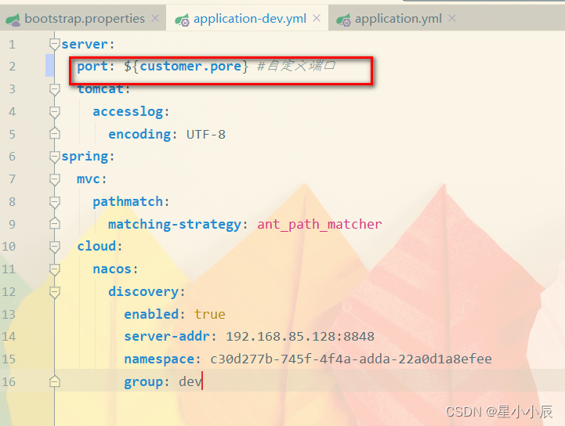Viewport: 565px width, 426px height.
Task: Click the bootstrap.properties file icon
Action: tap(13, 20)
